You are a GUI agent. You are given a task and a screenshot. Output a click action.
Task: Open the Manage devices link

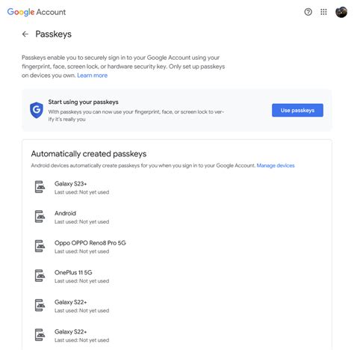pyautogui.click(x=276, y=165)
